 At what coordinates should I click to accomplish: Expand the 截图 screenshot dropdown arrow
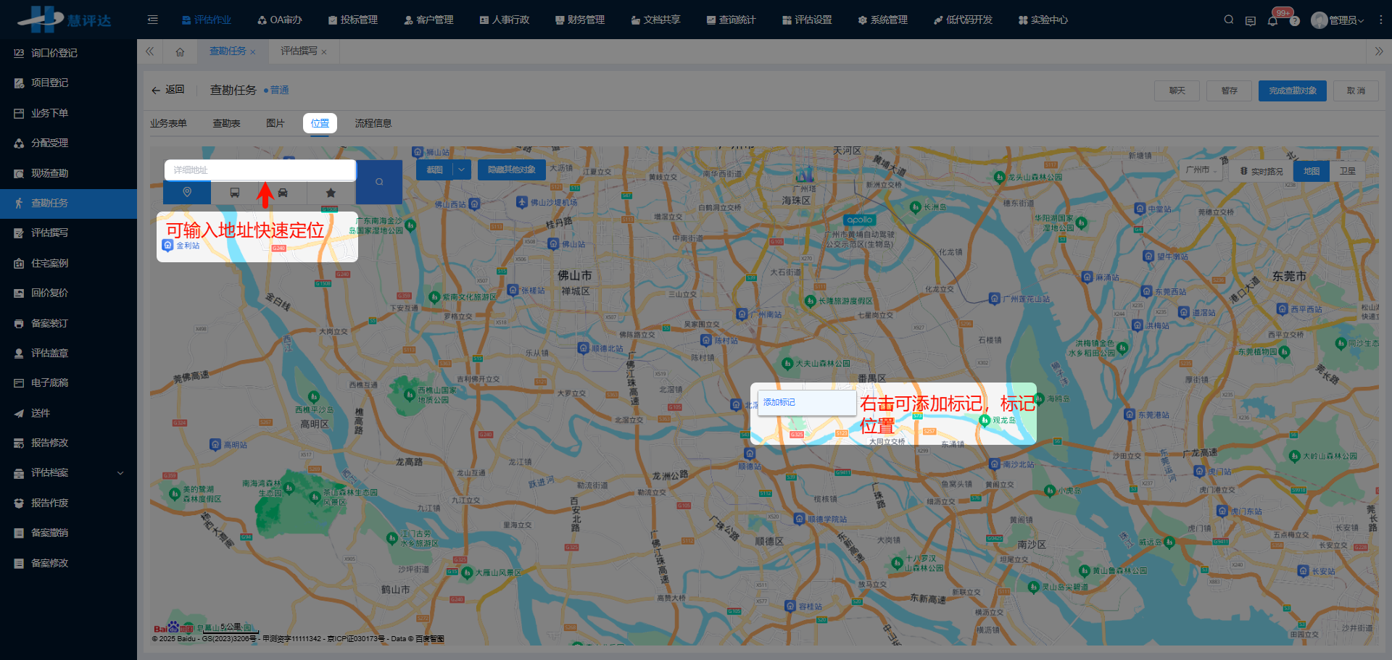[x=463, y=170]
